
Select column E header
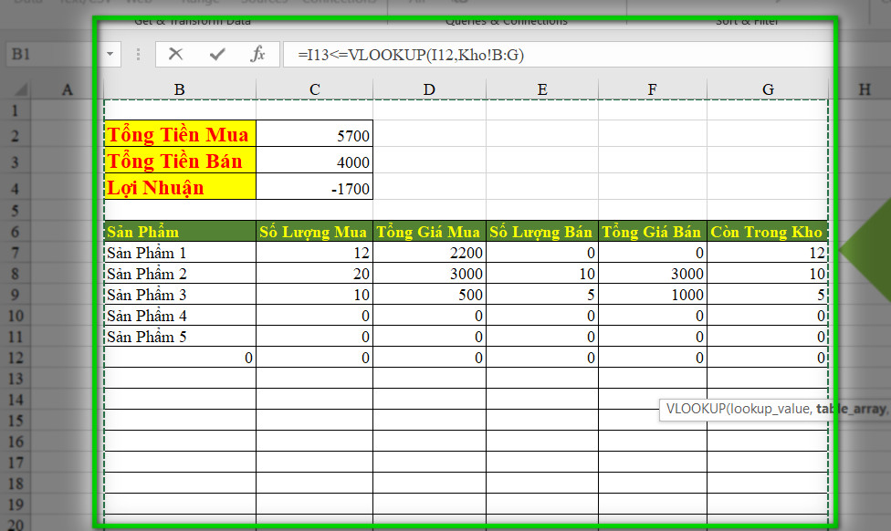[542, 89]
